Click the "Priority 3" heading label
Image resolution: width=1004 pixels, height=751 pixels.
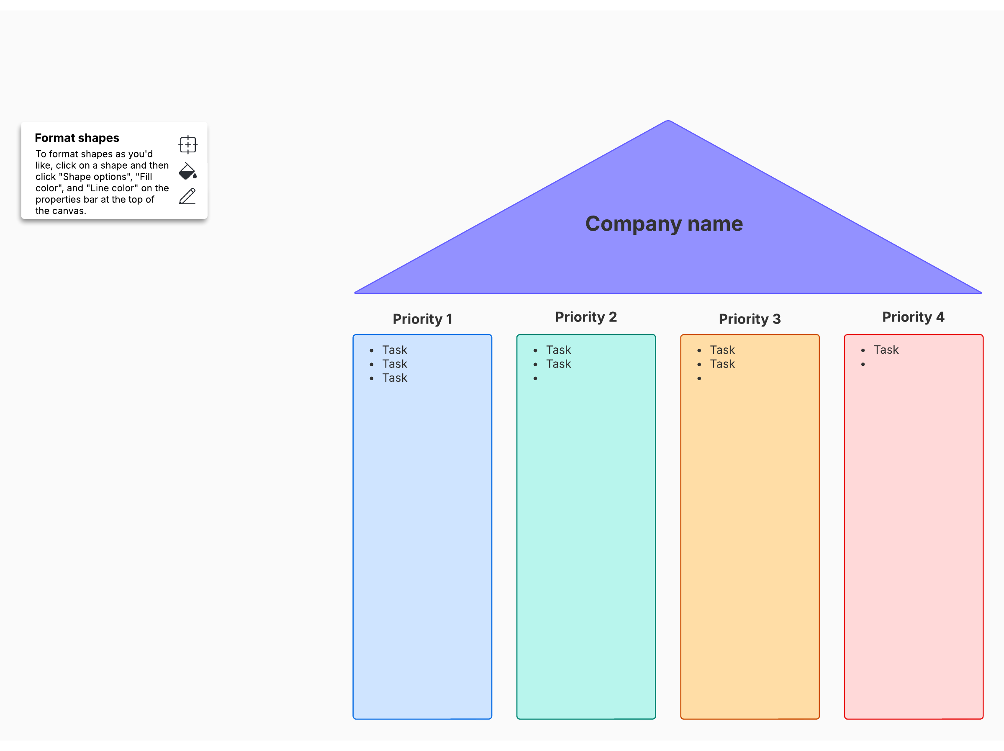coord(750,319)
